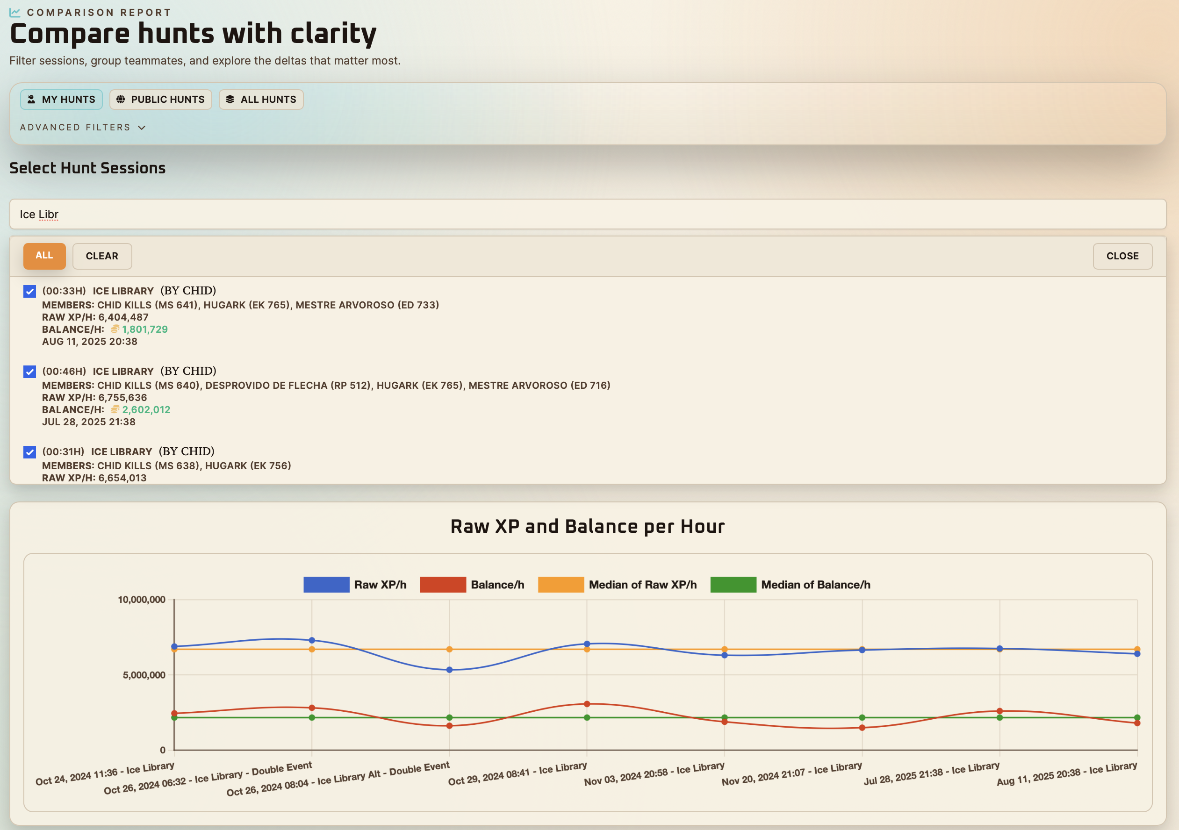Viewport: 1179px width, 830px height.
Task: Focus the Ice Libr search field
Action: (x=588, y=215)
